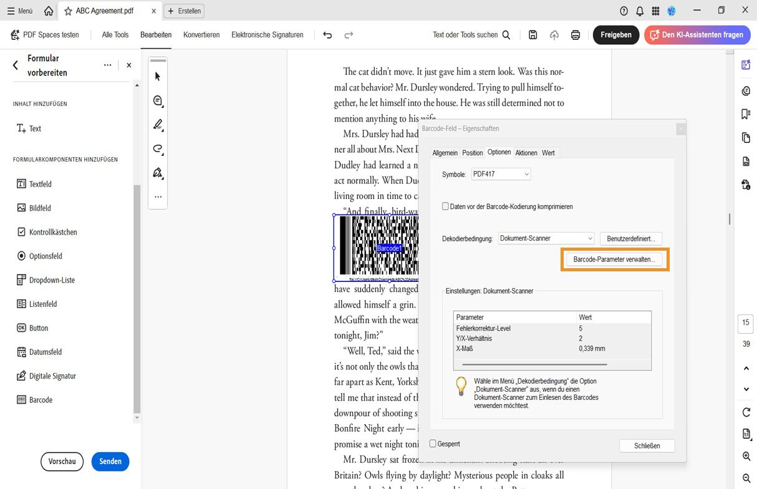Check the Gesperrt checkbox
Viewport: 757px width, 489px height.
(x=432, y=443)
